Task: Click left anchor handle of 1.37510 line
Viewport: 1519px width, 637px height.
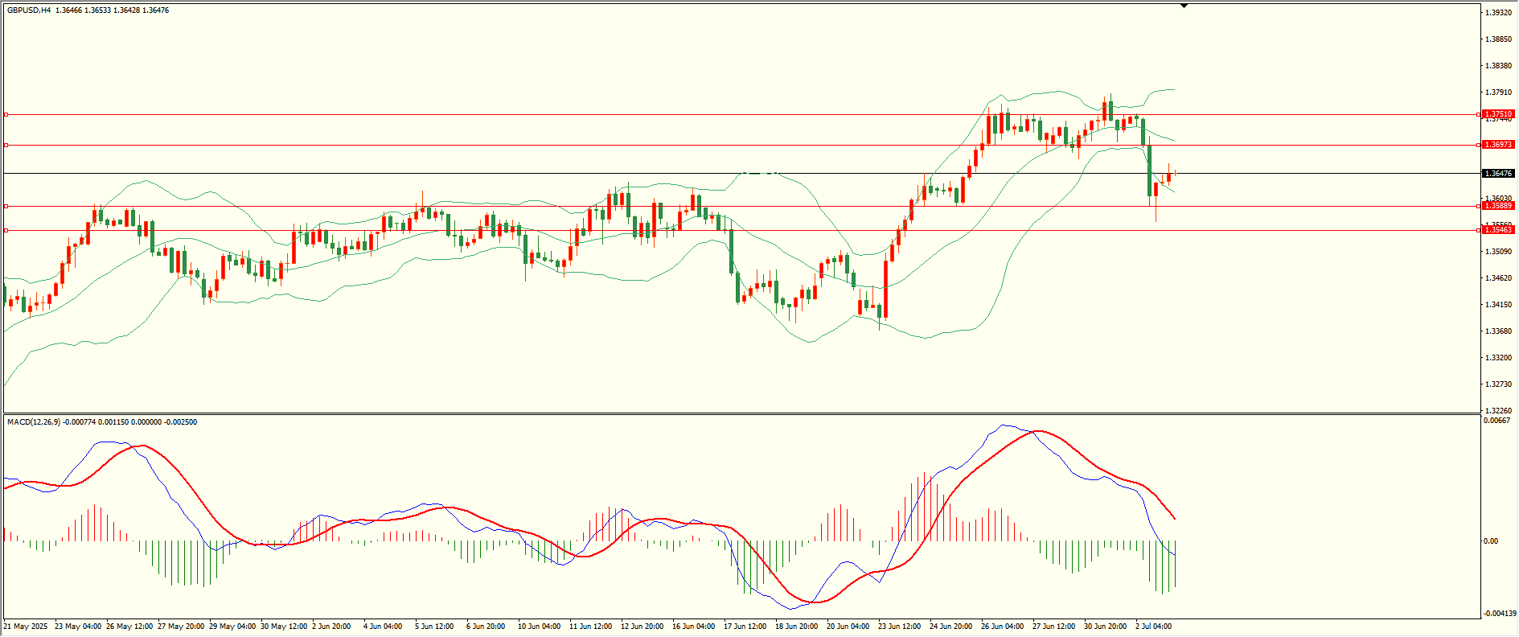Action: [6, 115]
